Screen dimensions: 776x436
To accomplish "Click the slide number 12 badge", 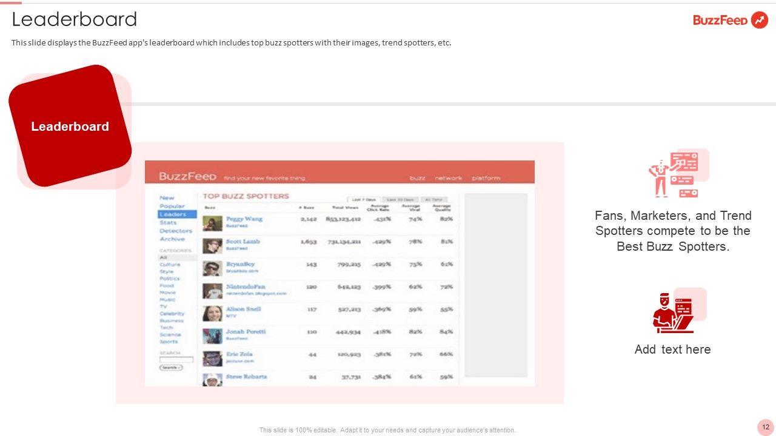I will click(766, 427).
